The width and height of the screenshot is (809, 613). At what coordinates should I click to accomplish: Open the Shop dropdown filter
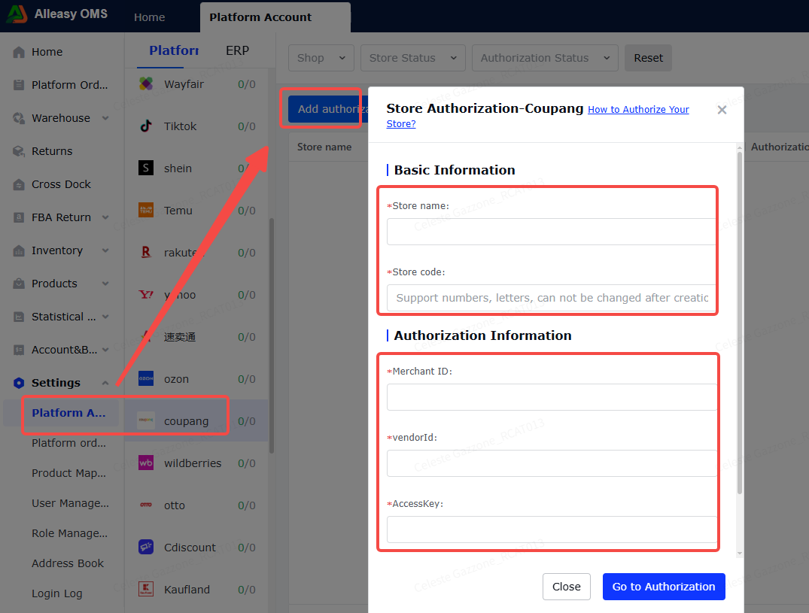point(321,58)
